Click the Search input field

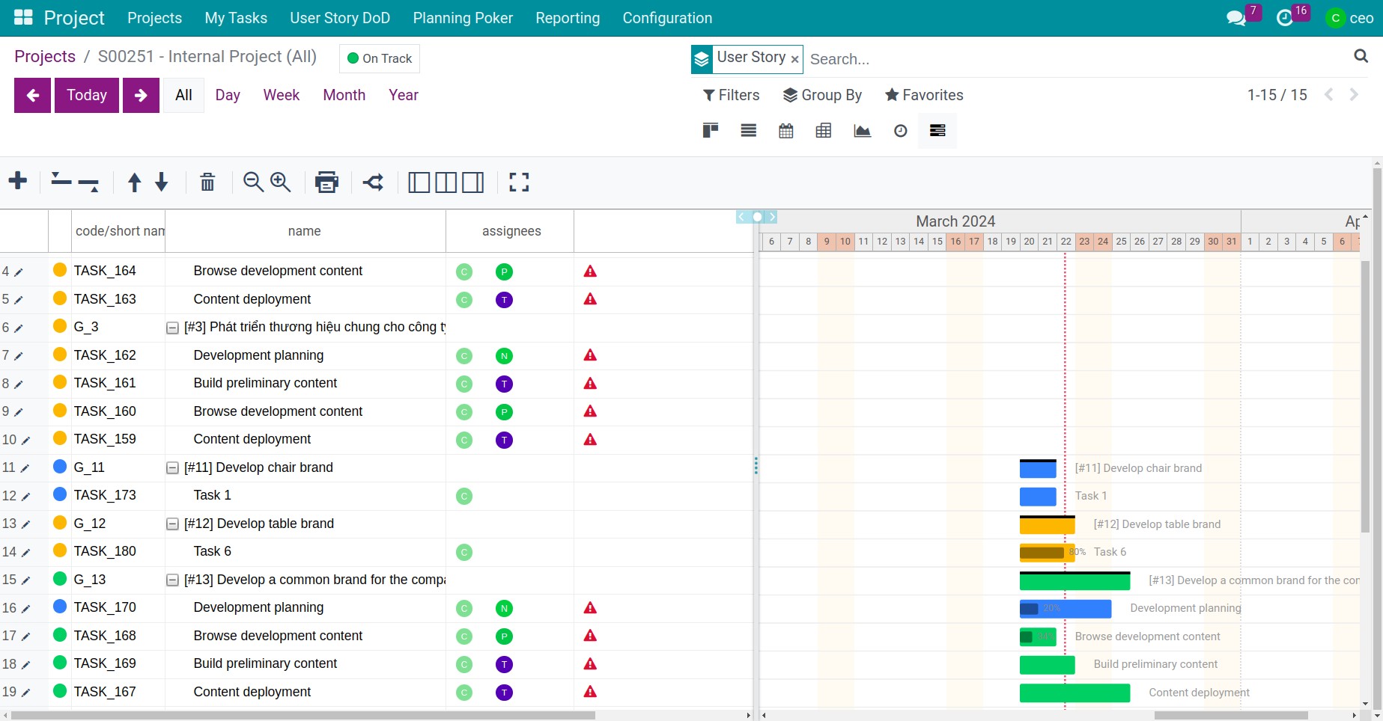[x=1078, y=59]
